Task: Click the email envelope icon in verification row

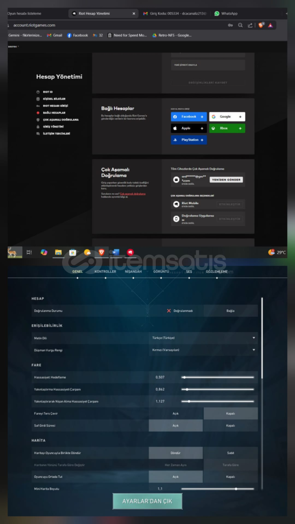Action: tap(176, 180)
